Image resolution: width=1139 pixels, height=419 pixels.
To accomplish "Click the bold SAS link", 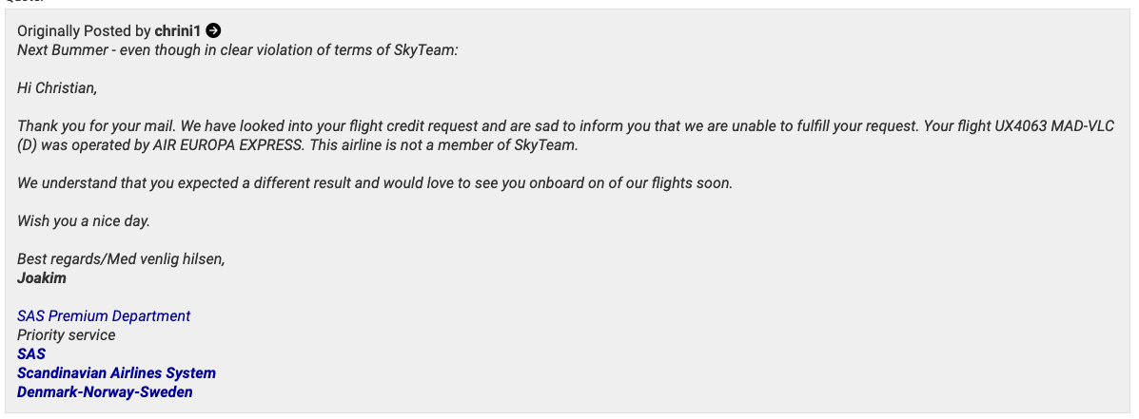I will click(31, 354).
